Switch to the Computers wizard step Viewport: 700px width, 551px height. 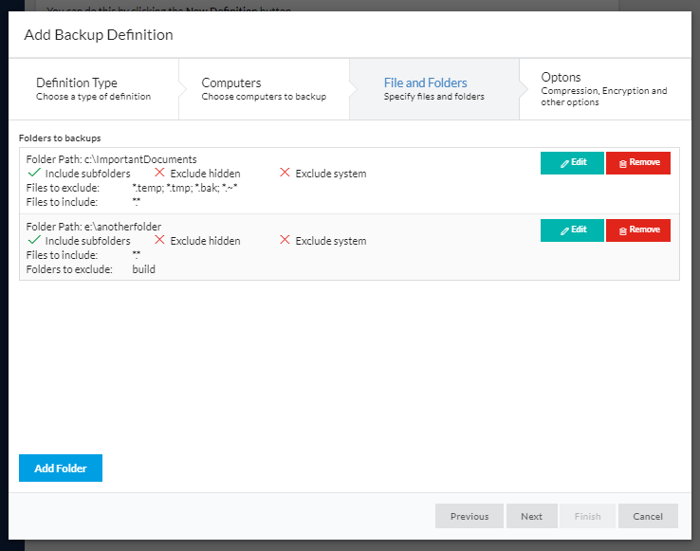(263, 89)
